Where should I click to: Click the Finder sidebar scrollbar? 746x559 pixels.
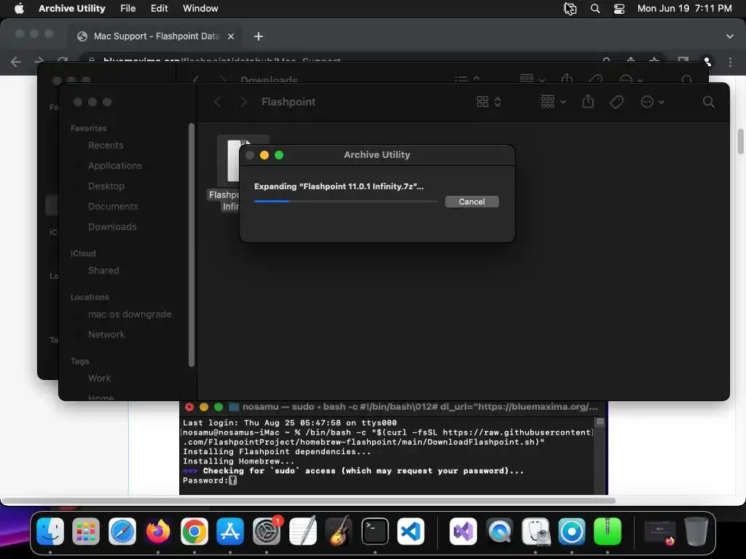coord(192,245)
